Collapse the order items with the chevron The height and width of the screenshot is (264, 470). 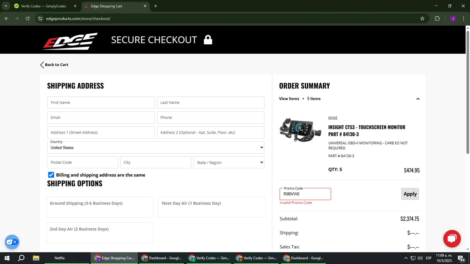click(418, 99)
